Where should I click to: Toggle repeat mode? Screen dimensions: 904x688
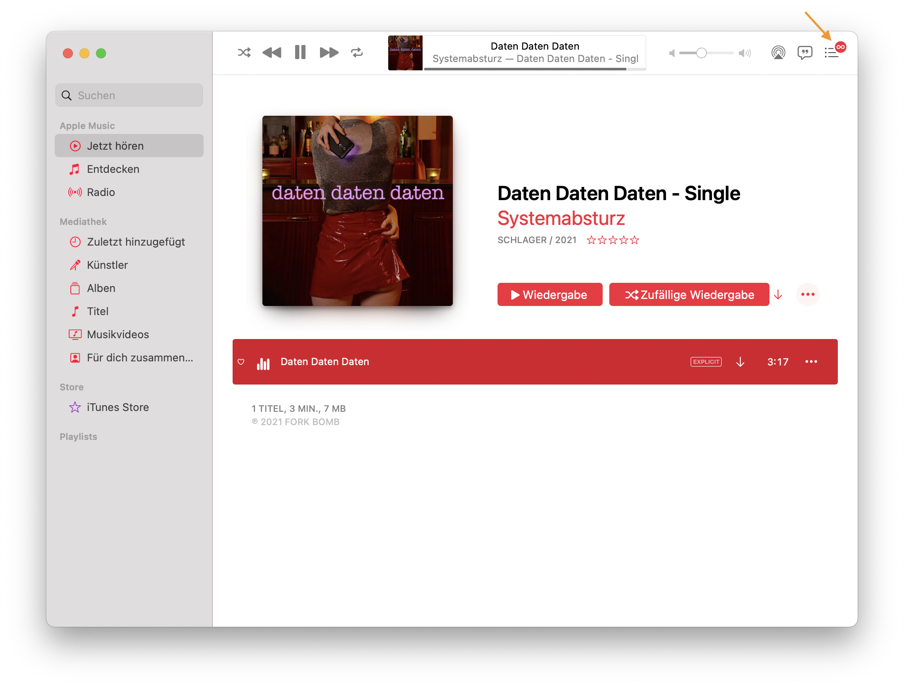tap(357, 53)
